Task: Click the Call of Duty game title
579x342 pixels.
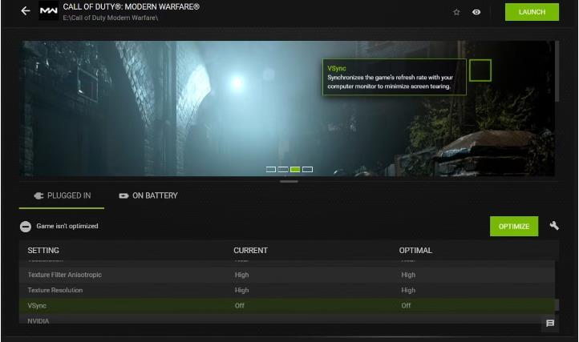Action: [x=131, y=6]
